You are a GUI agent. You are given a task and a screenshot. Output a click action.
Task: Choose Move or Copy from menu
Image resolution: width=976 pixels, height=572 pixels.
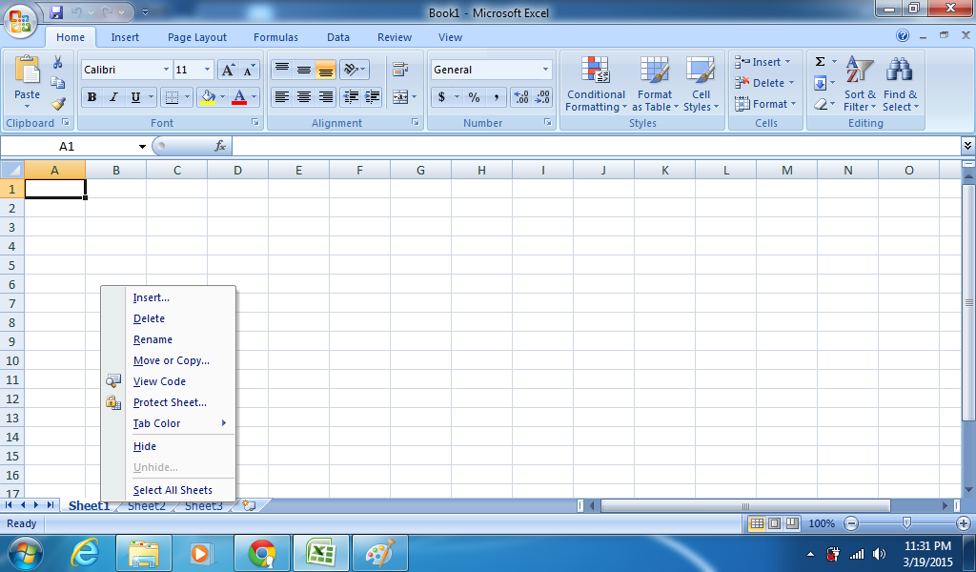(x=168, y=360)
